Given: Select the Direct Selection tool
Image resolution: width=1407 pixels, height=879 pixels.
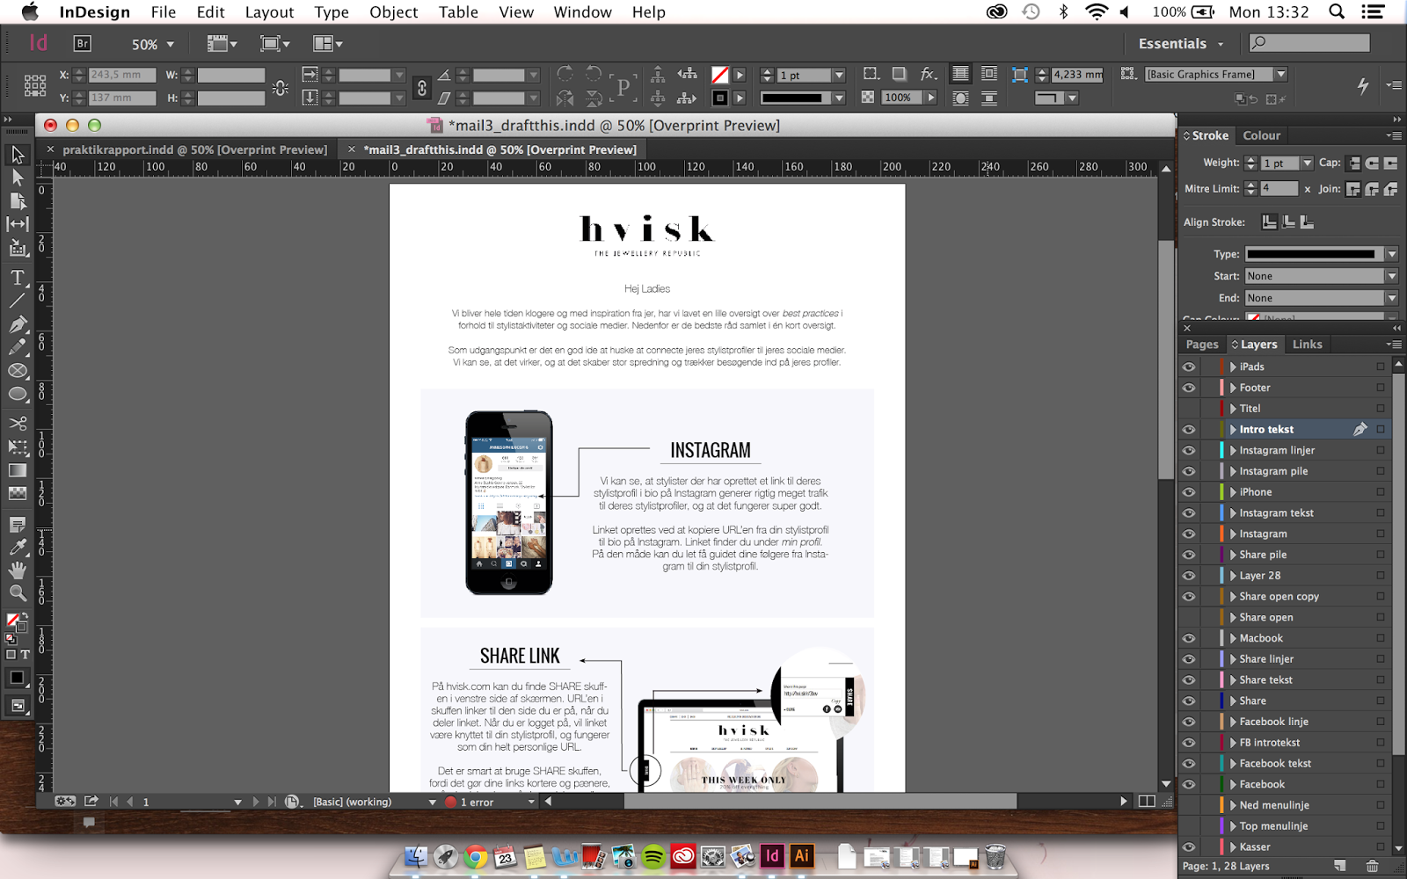Looking at the screenshot, I should coord(18,178).
